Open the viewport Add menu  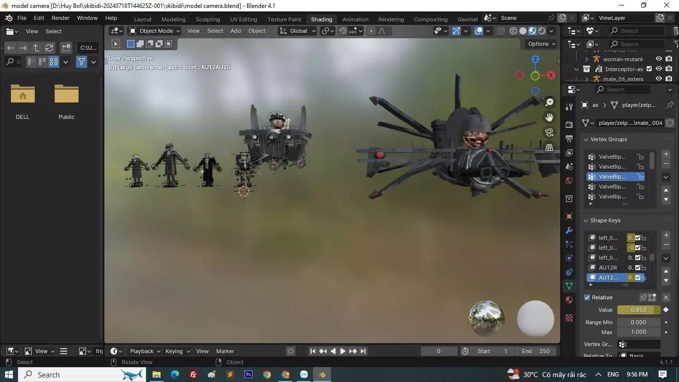click(x=236, y=31)
